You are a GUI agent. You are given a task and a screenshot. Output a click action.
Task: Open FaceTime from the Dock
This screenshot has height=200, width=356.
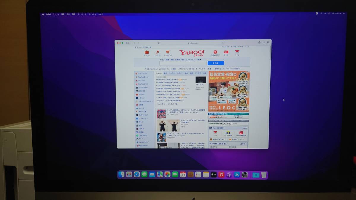click(x=175, y=175)
